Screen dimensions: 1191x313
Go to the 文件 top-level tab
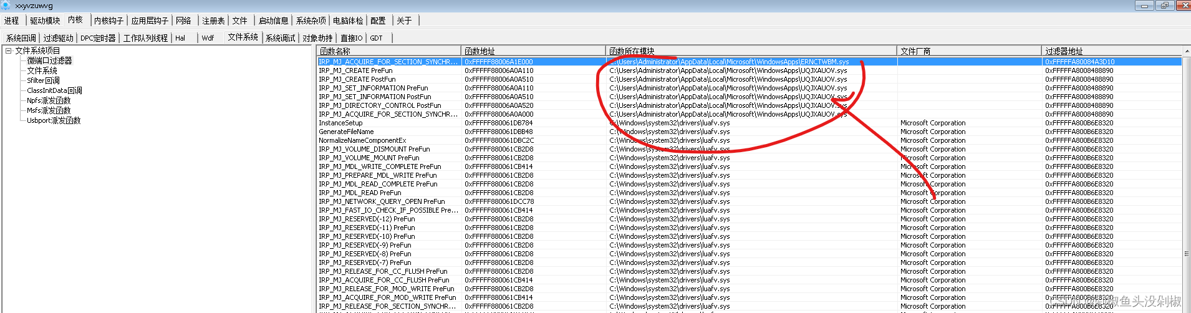[239, 21]
